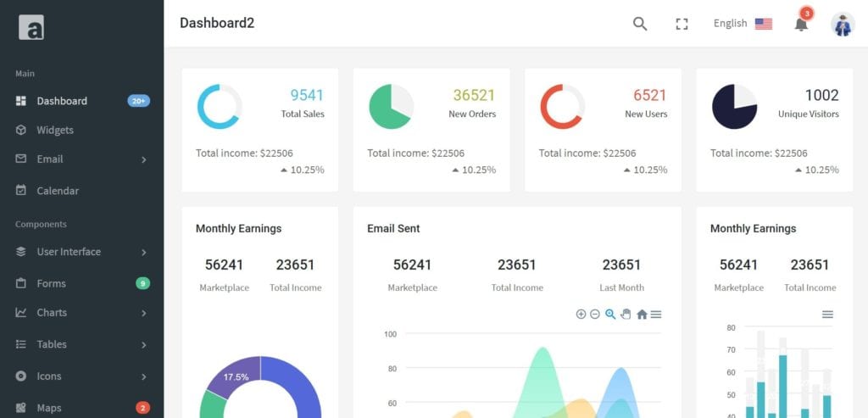The width and height of the screenshot is (868, 418).
Task: Click the zoom-out minus icon on the Email Sent chart
Action: click(595, 315)
